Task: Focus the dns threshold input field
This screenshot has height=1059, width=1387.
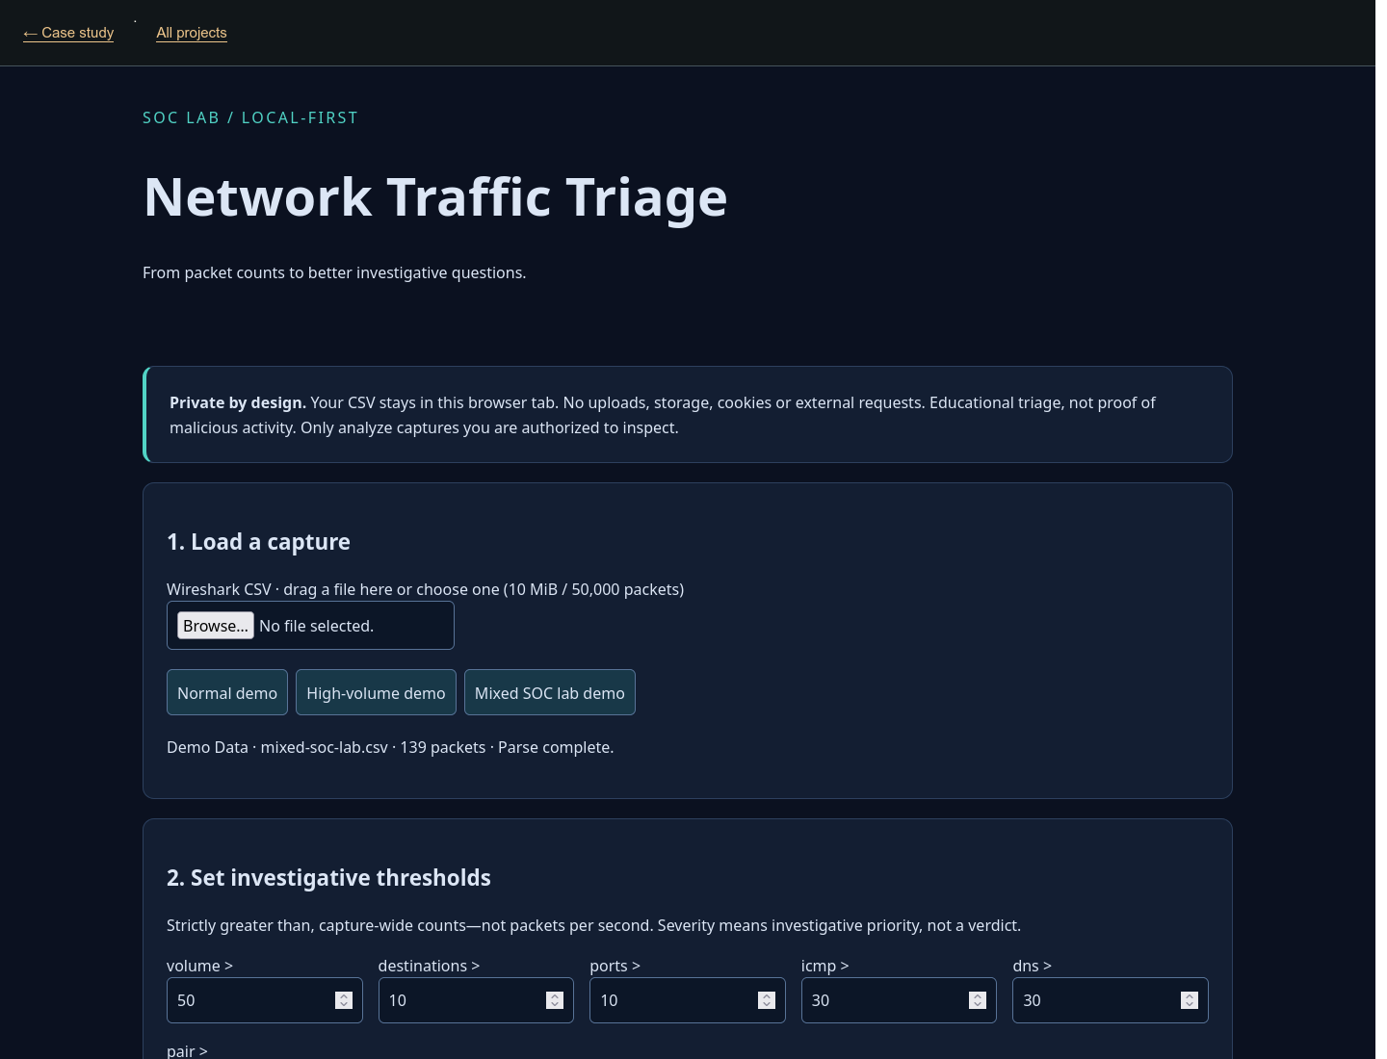Action: (1111, 1000)
